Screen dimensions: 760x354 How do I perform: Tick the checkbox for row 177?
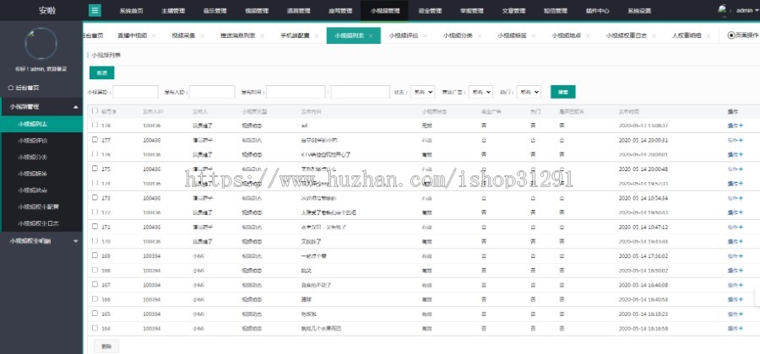pos(95,139)
